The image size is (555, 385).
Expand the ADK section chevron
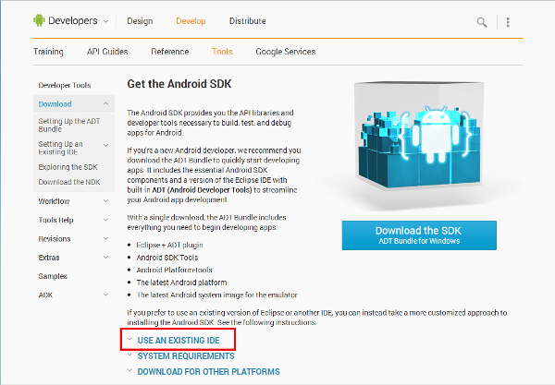(x=105, y=295)
